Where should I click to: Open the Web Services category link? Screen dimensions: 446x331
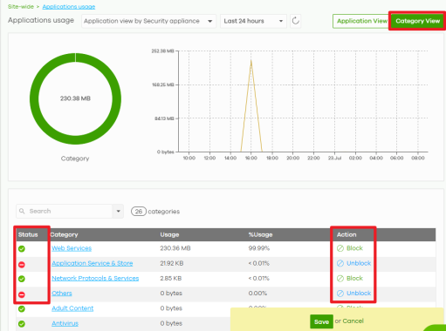pyautogui.click(x=72, y=248)
